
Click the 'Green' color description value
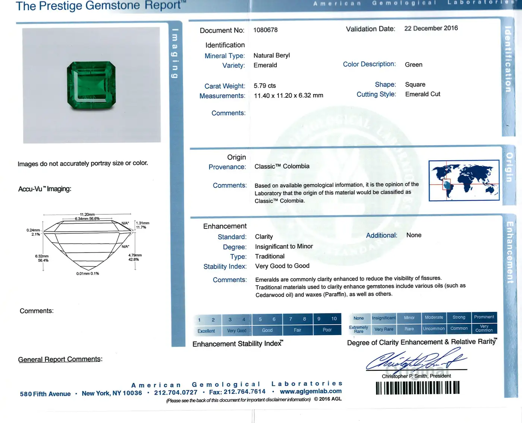point(413,65)
